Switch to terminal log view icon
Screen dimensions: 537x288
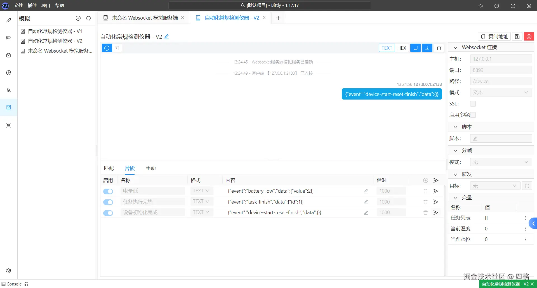click(x=117, y=48)
